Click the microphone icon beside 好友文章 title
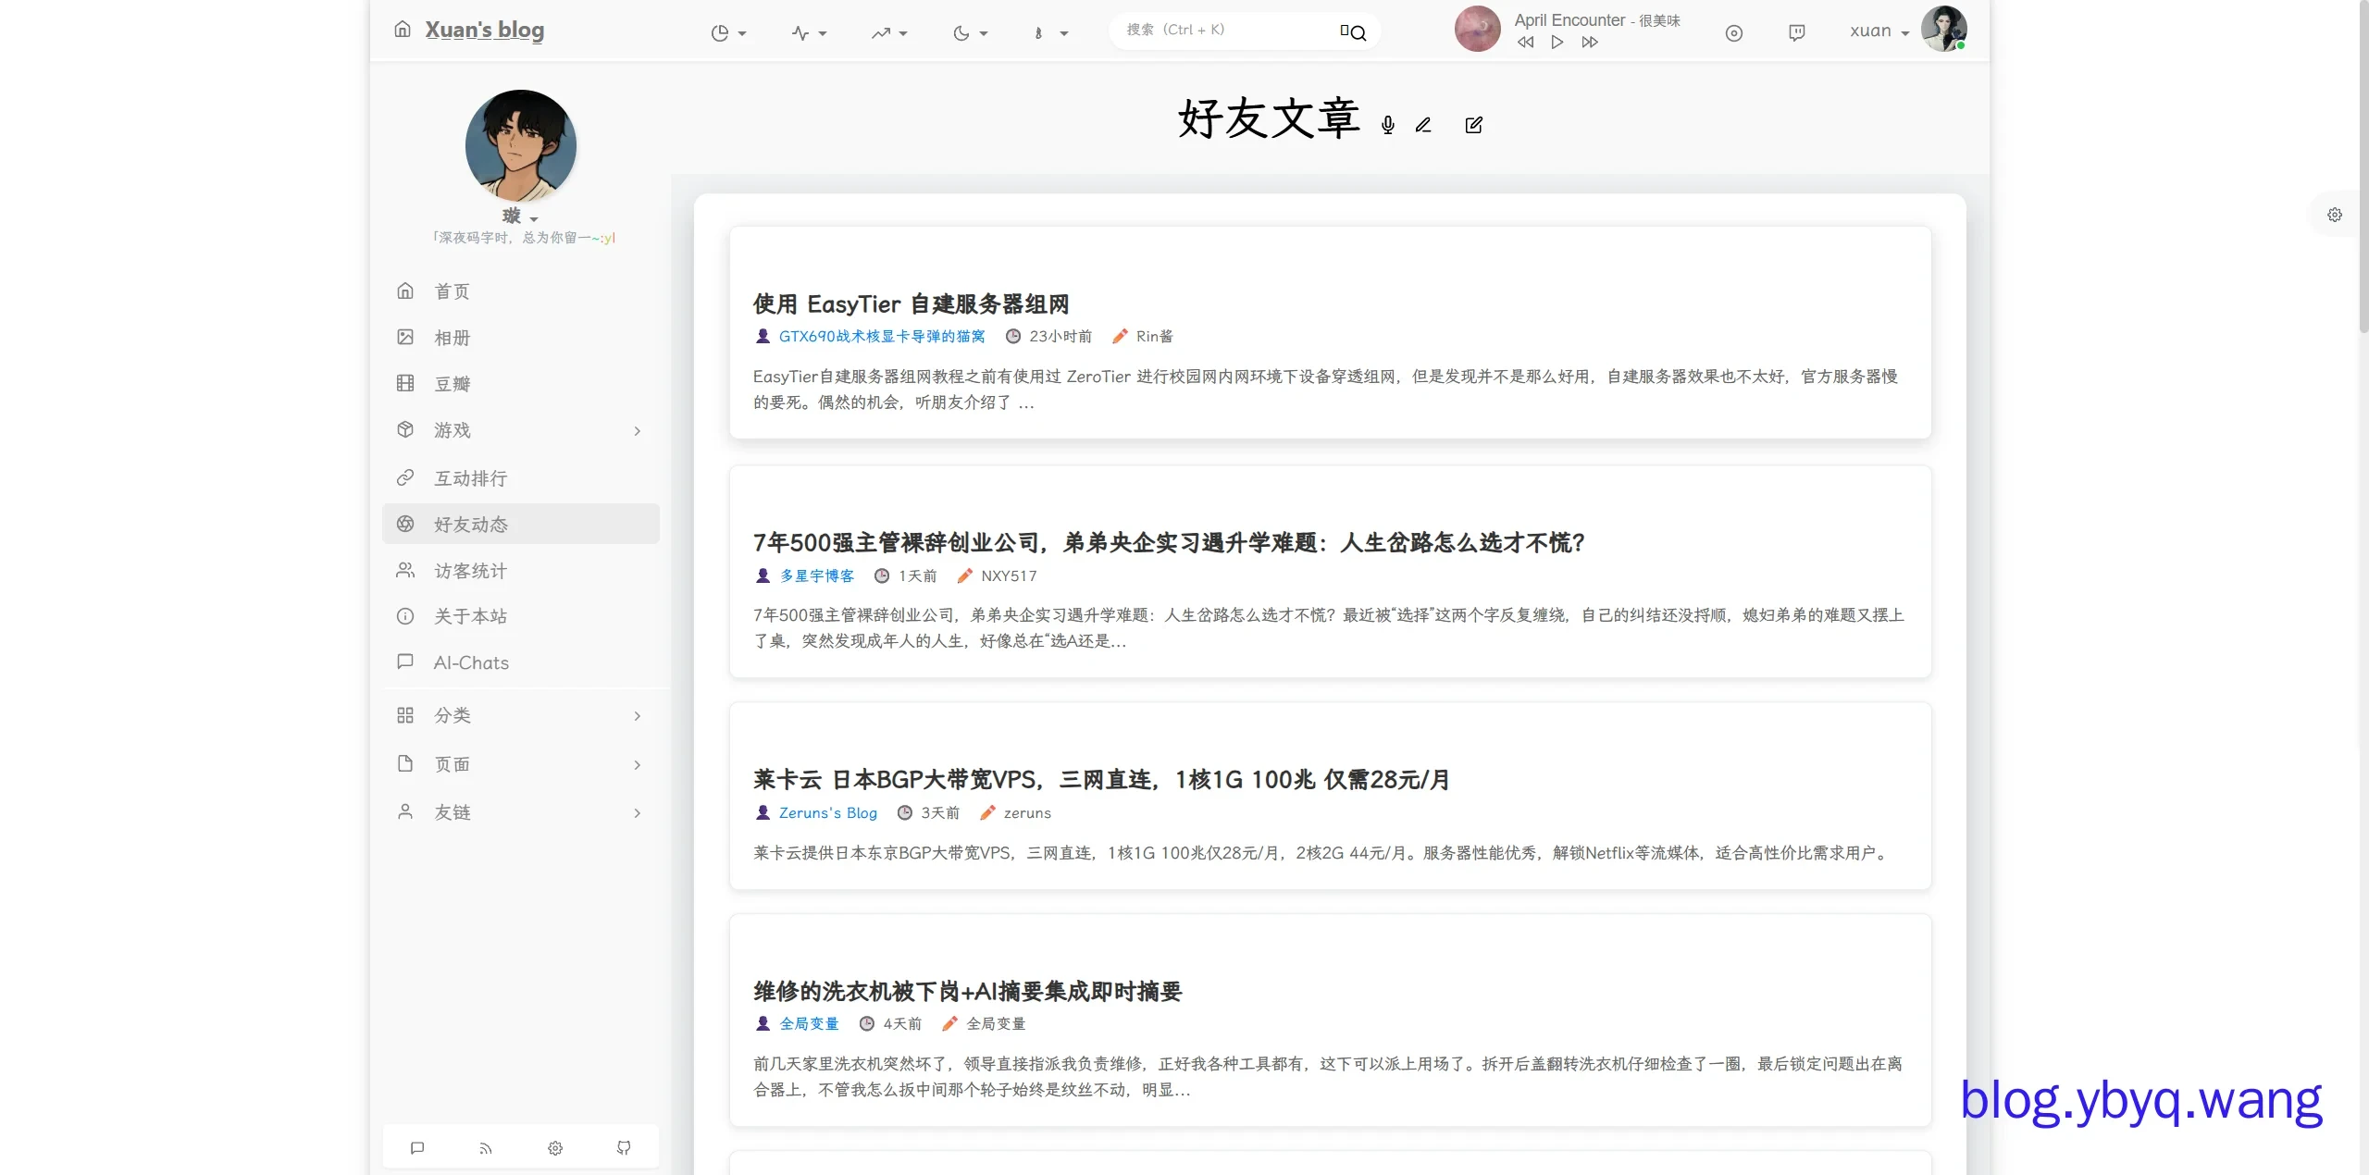The image size is (2369, 1175). 1387,125
